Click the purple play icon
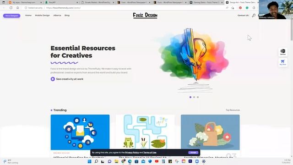 (53, 79)
